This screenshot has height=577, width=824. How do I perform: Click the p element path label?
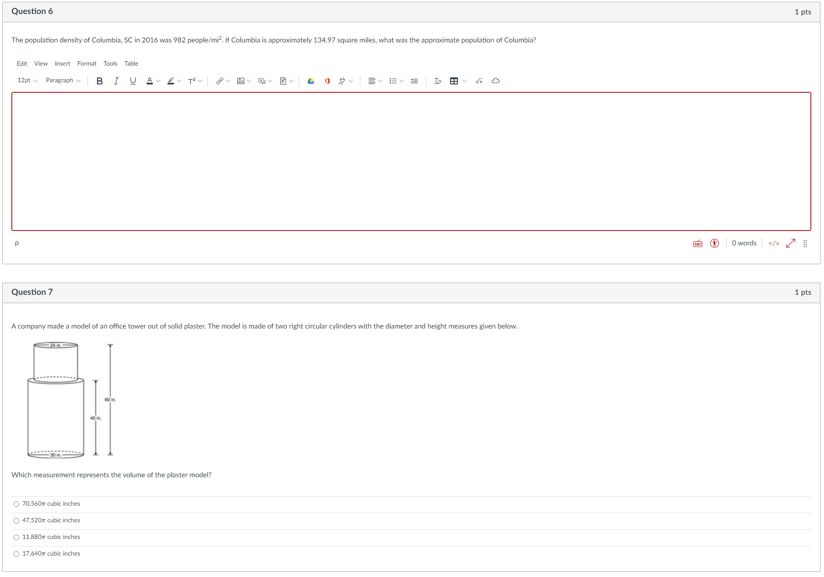[x=17, y=243]
